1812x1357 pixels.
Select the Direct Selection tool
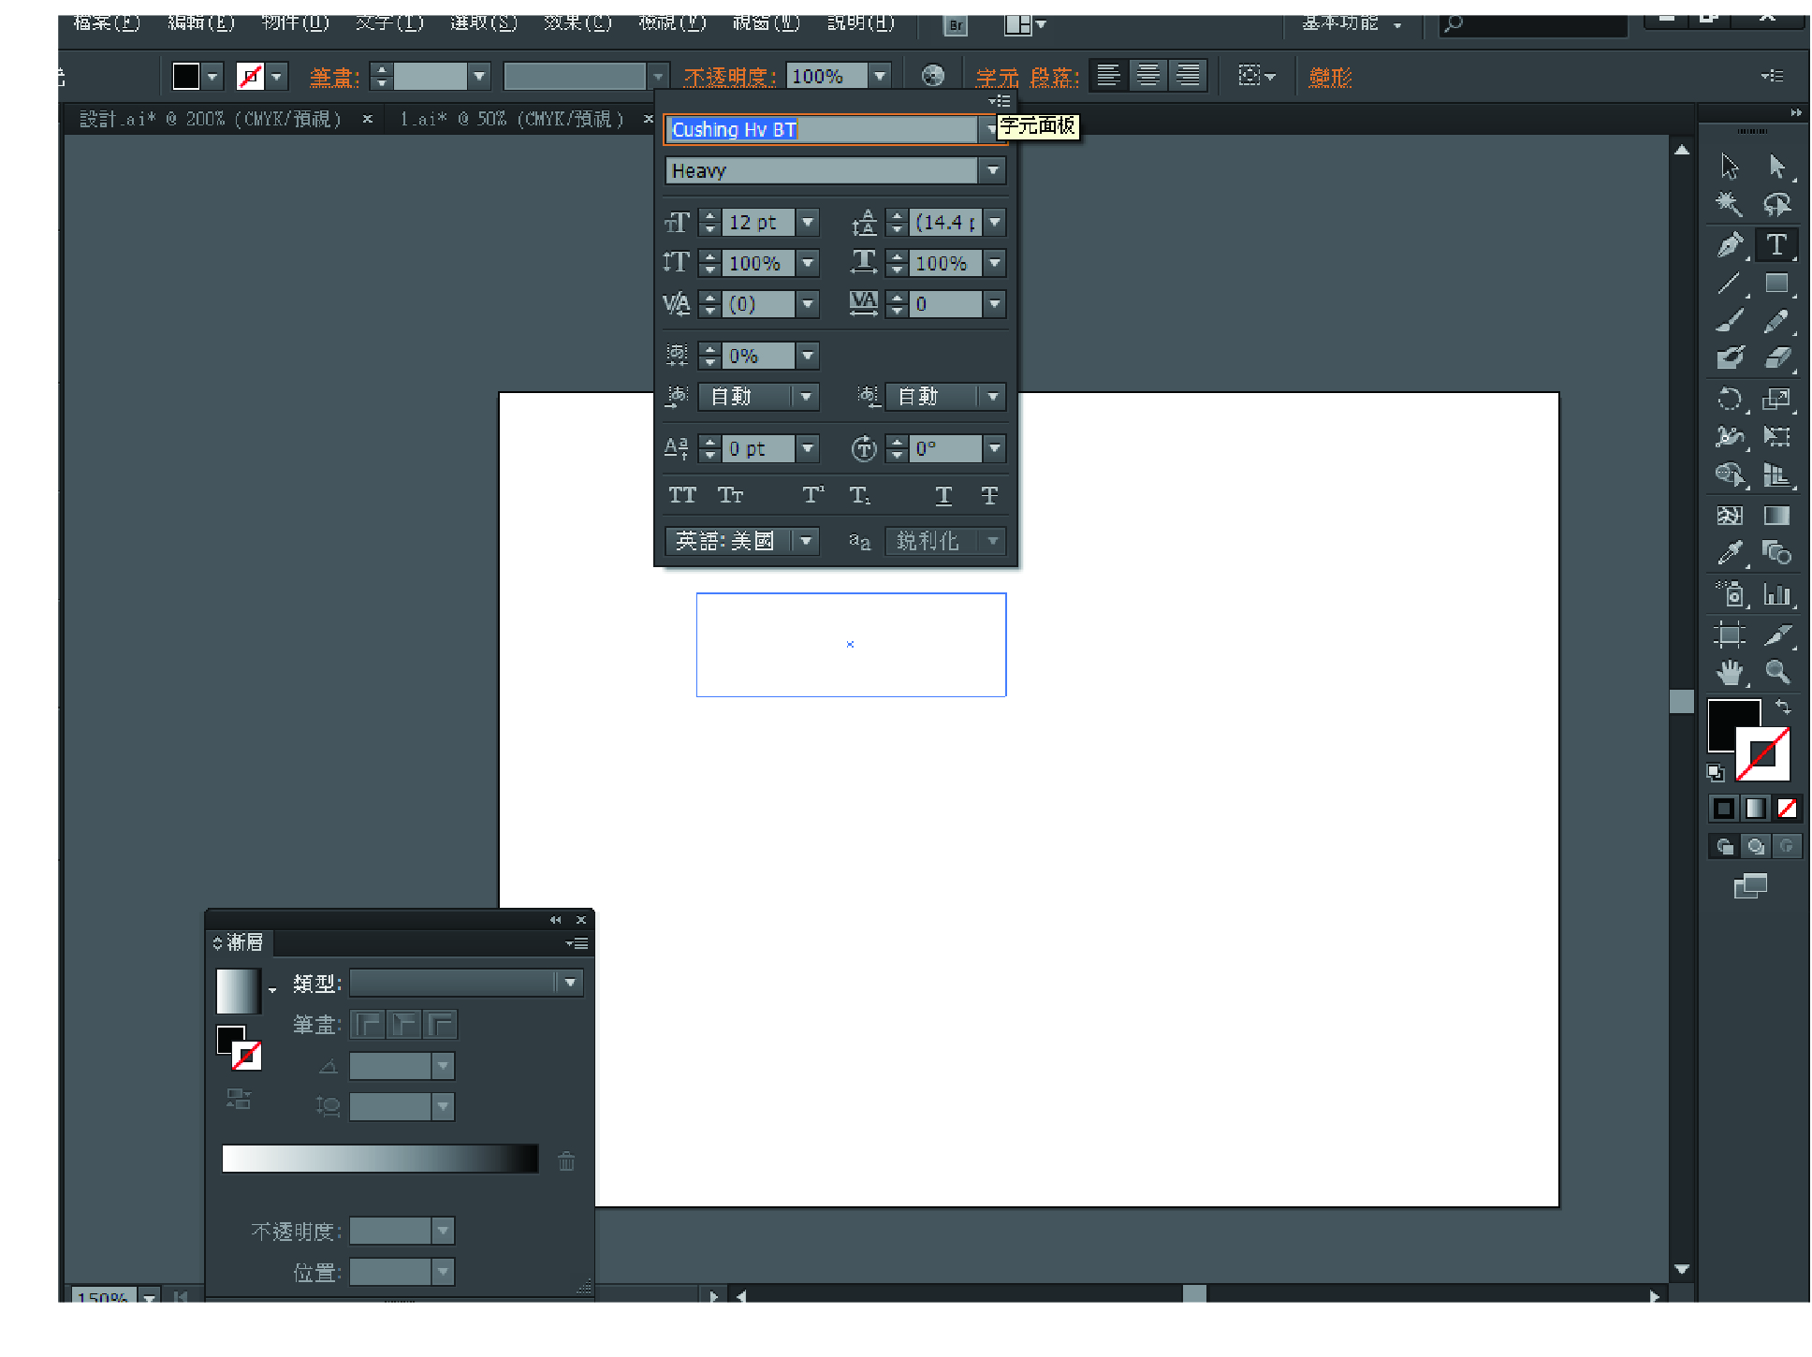[x=1776, y=168]
